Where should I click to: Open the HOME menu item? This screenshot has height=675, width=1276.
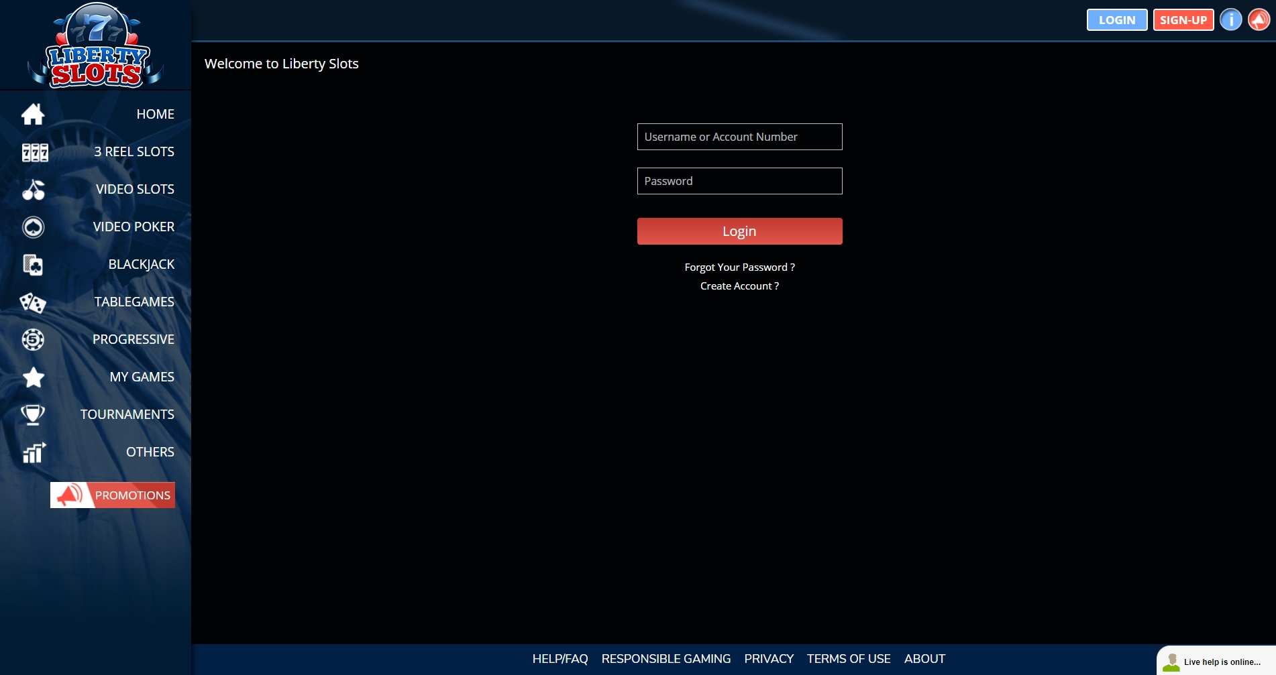point(155,114)
